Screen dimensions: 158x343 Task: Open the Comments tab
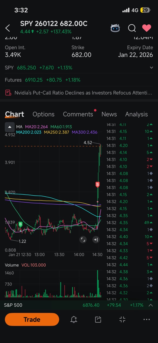coord(78,114)
